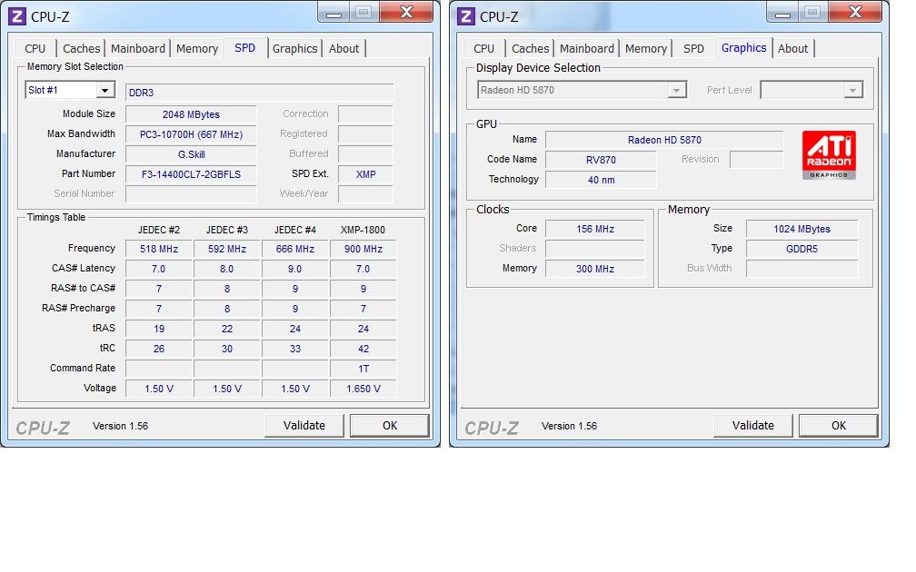Click the empty Serial Number field
Viewport: 916px width, 572px height.
pyautogui.click(x=191, y=193)
